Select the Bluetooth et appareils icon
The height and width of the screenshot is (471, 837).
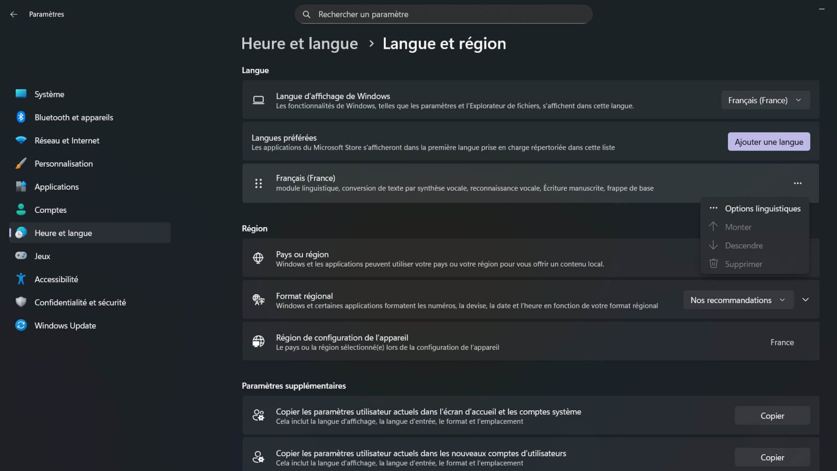[20, 117]
